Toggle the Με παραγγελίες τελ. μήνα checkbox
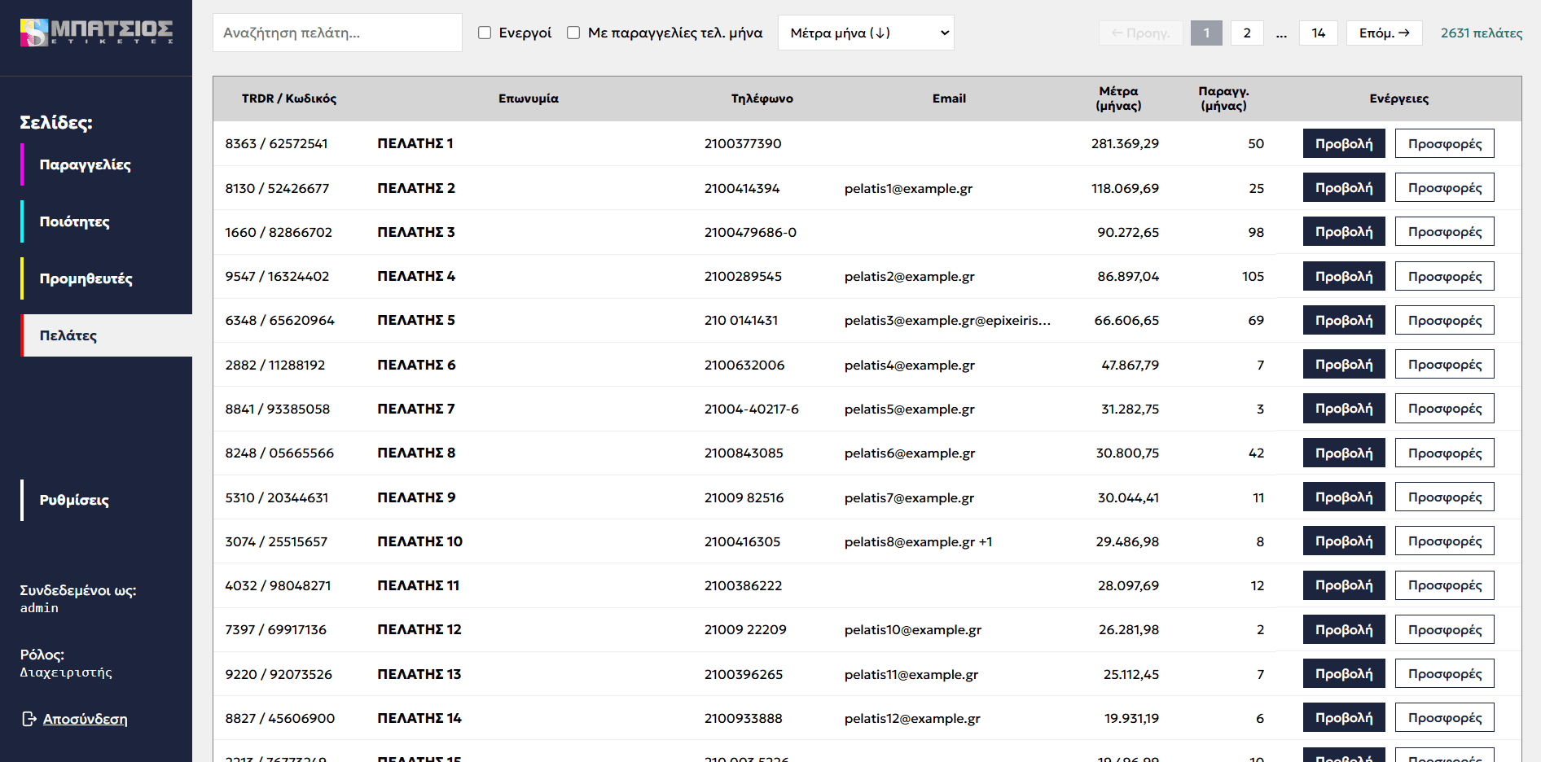 pyautogui.click(x=573, y=33)
